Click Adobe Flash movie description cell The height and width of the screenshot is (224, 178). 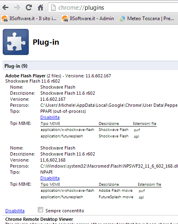pyautogui.click(x=116, y=191)
